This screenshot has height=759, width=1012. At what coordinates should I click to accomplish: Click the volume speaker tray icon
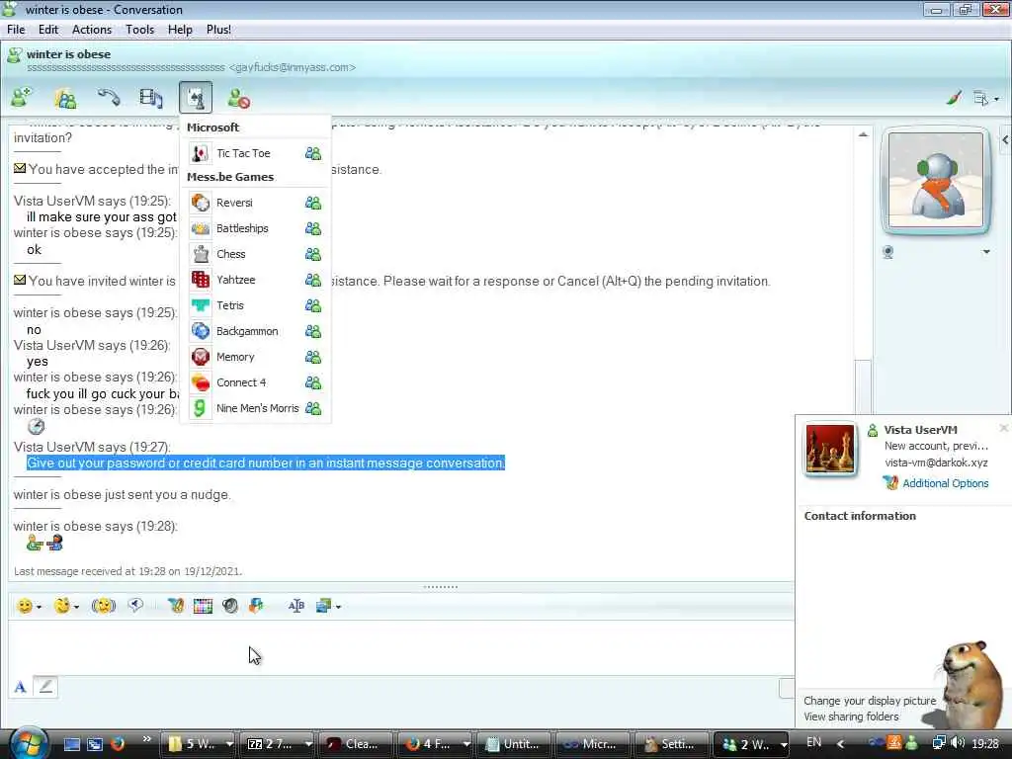[958, 743]
